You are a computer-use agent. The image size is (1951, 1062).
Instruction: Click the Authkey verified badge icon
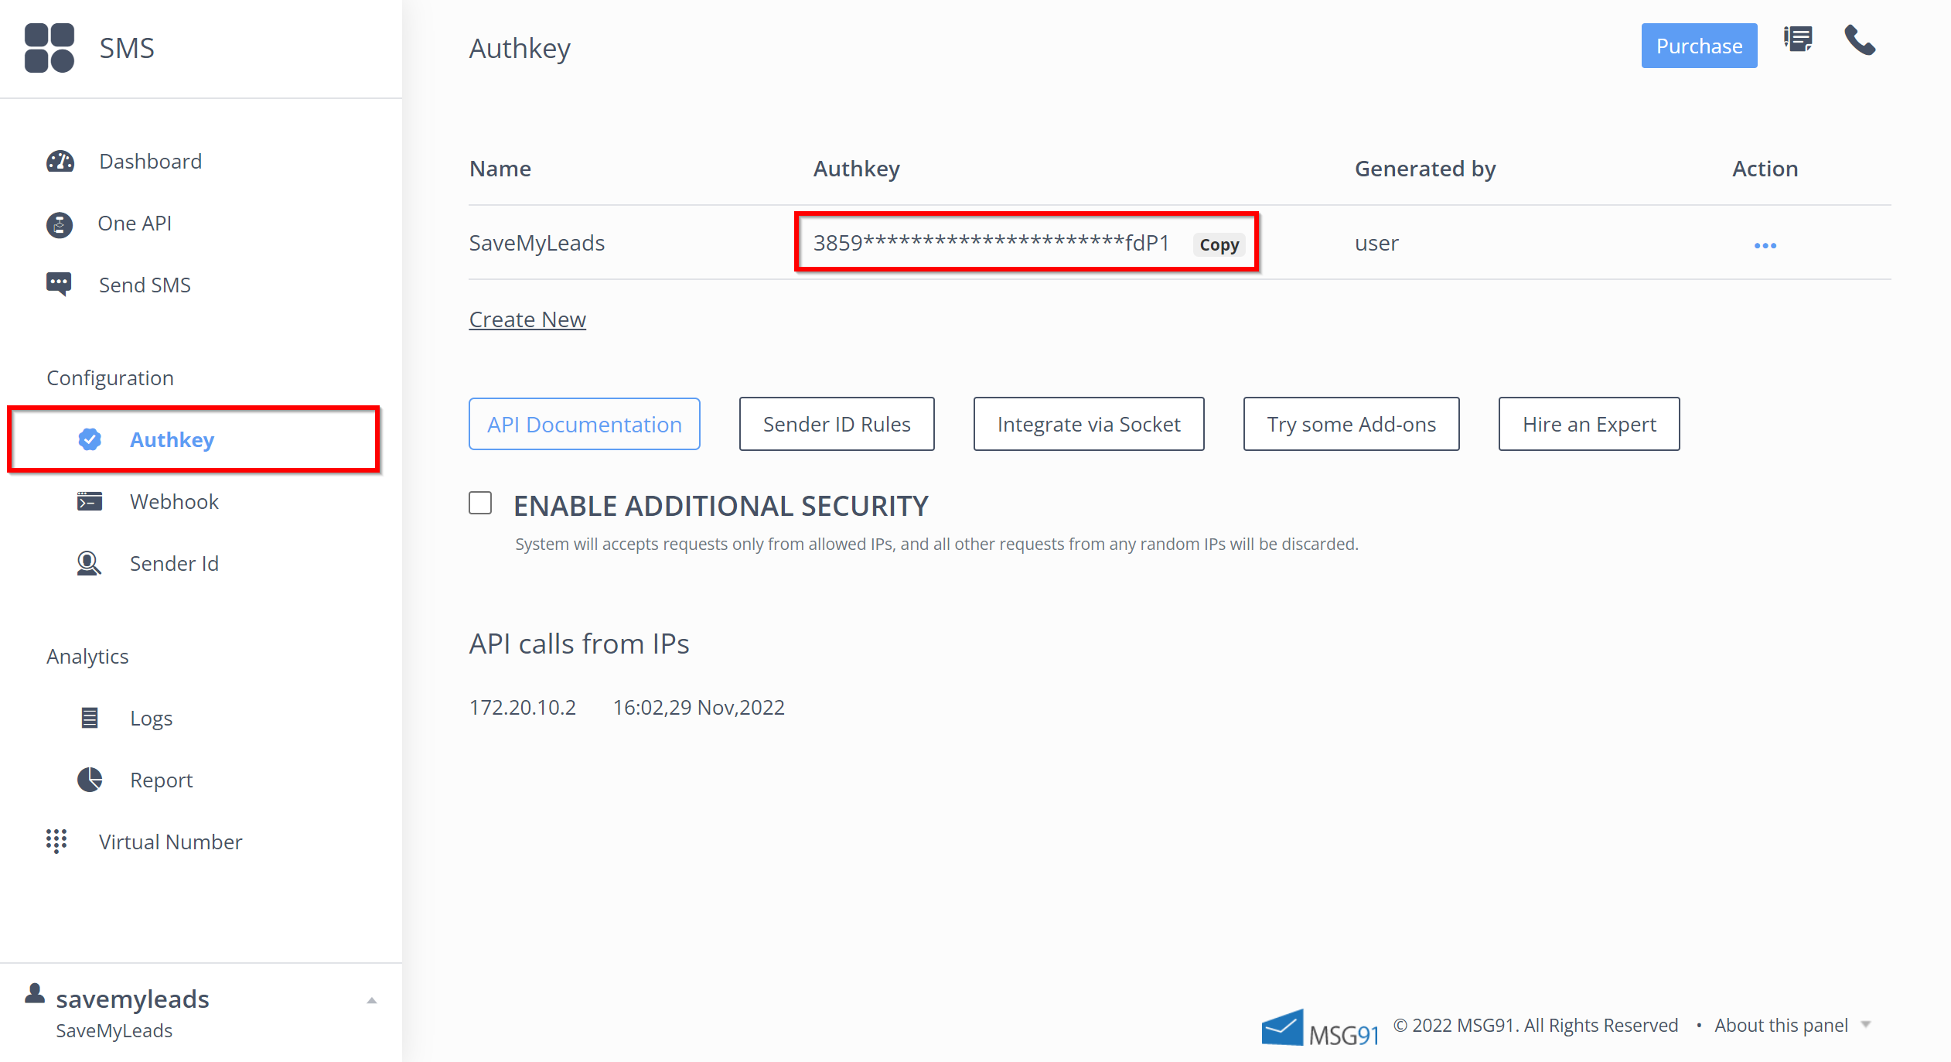point(90,439)
